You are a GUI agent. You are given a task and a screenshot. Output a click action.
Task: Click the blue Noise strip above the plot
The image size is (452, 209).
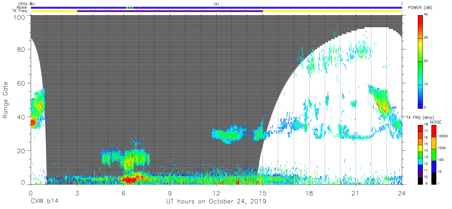pyautogui.click(x=216, y=7)
